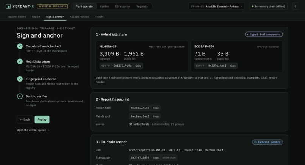Toggle the dark mode moon icon
The image size is (305, 165).
point(295,6)
